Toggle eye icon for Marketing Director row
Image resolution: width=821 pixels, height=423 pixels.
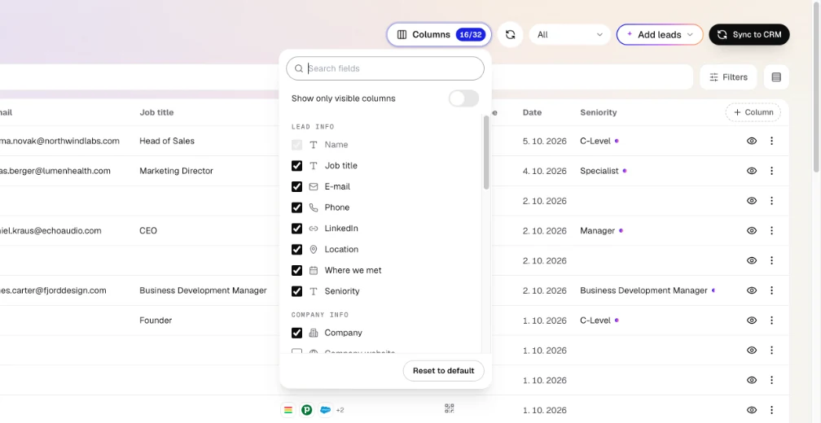[752, 171]
